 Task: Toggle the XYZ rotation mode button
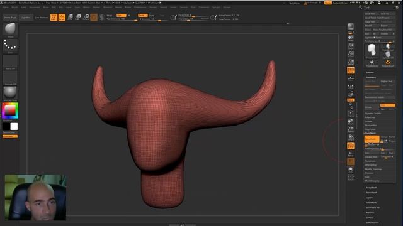click(x=351, y=100)
